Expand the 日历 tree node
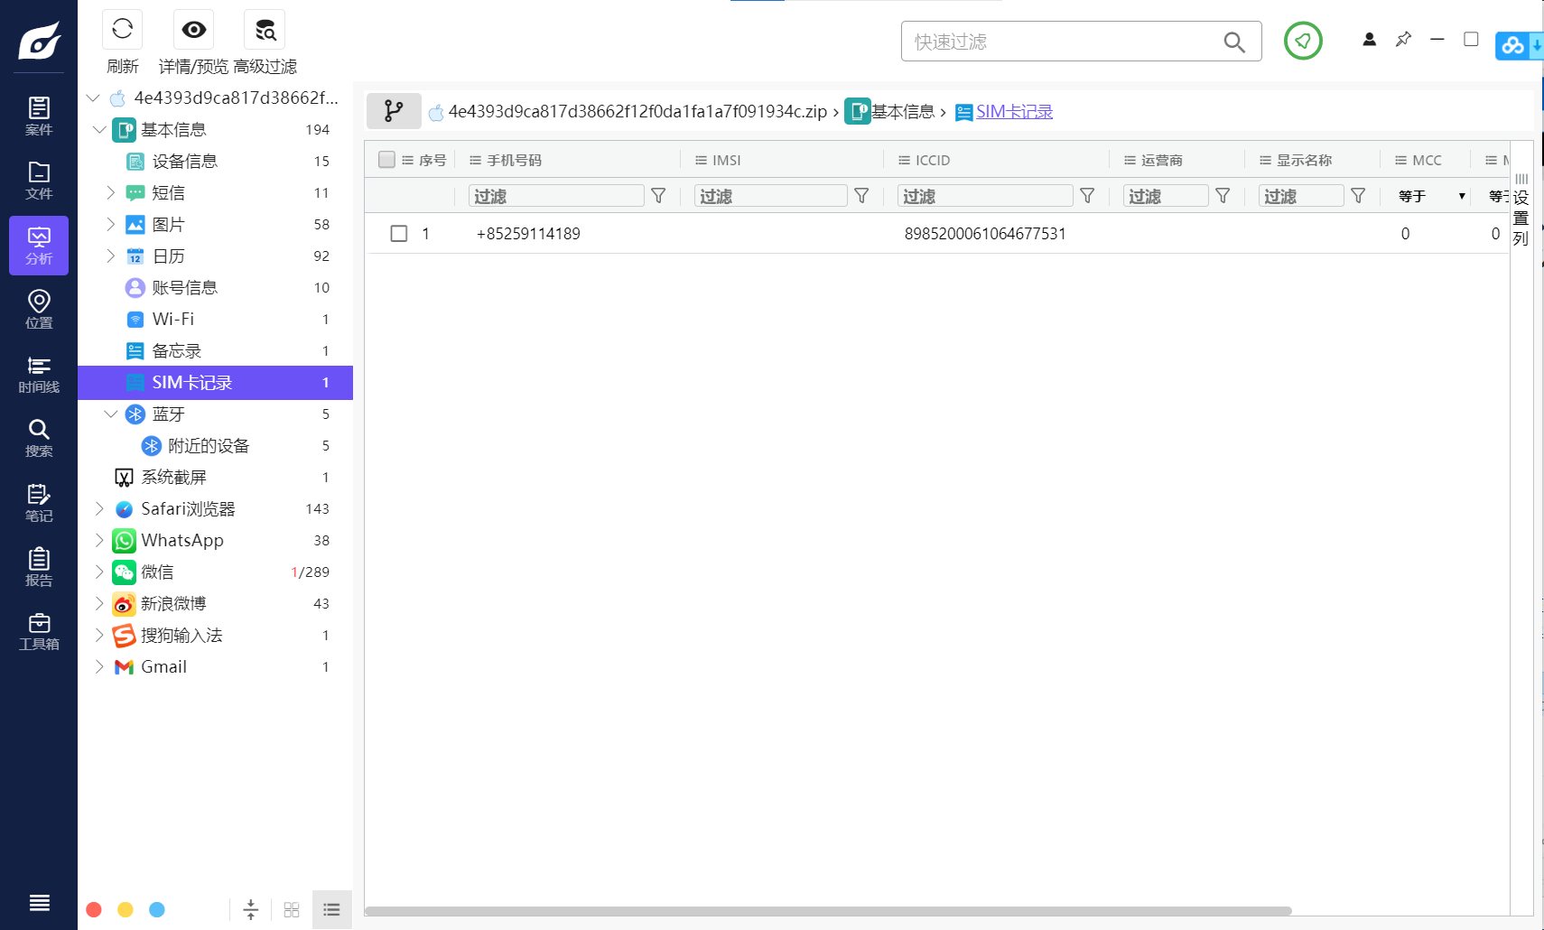 [x=110, y=256]
